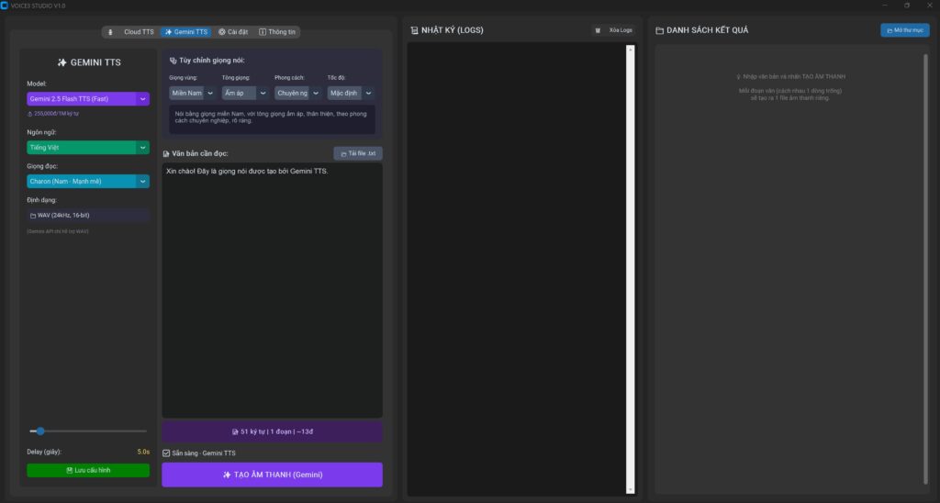
Task: Open output folder via Mở thư mục
Action: [904, 30]
